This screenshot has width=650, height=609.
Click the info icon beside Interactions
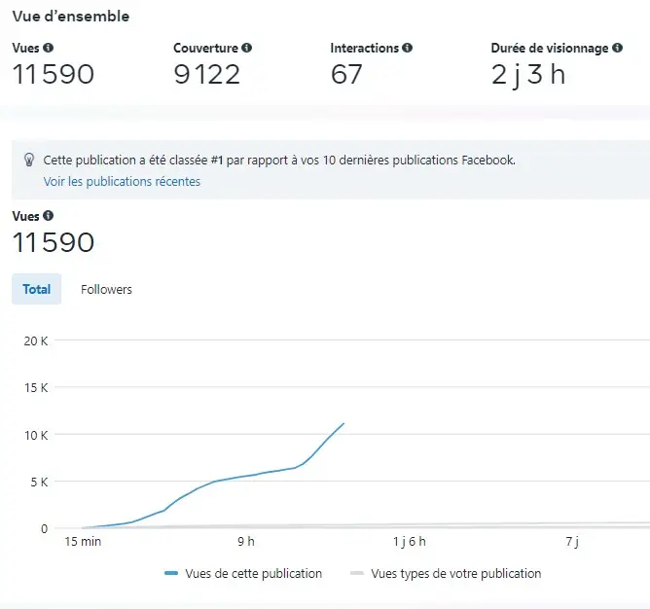click(x=407, y=48)
